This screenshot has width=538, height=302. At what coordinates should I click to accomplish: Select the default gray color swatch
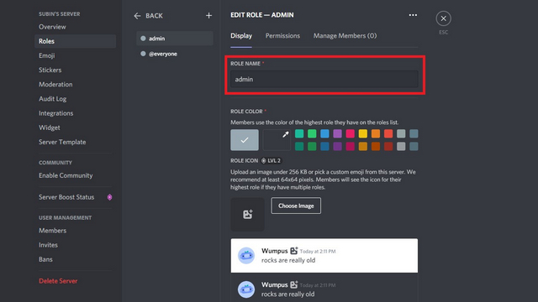click(245, 140)
